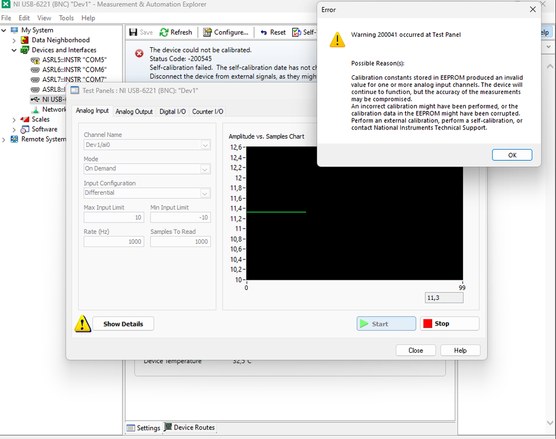
Task: Select the Analog Input tab
Action: (x=92, y=111)
